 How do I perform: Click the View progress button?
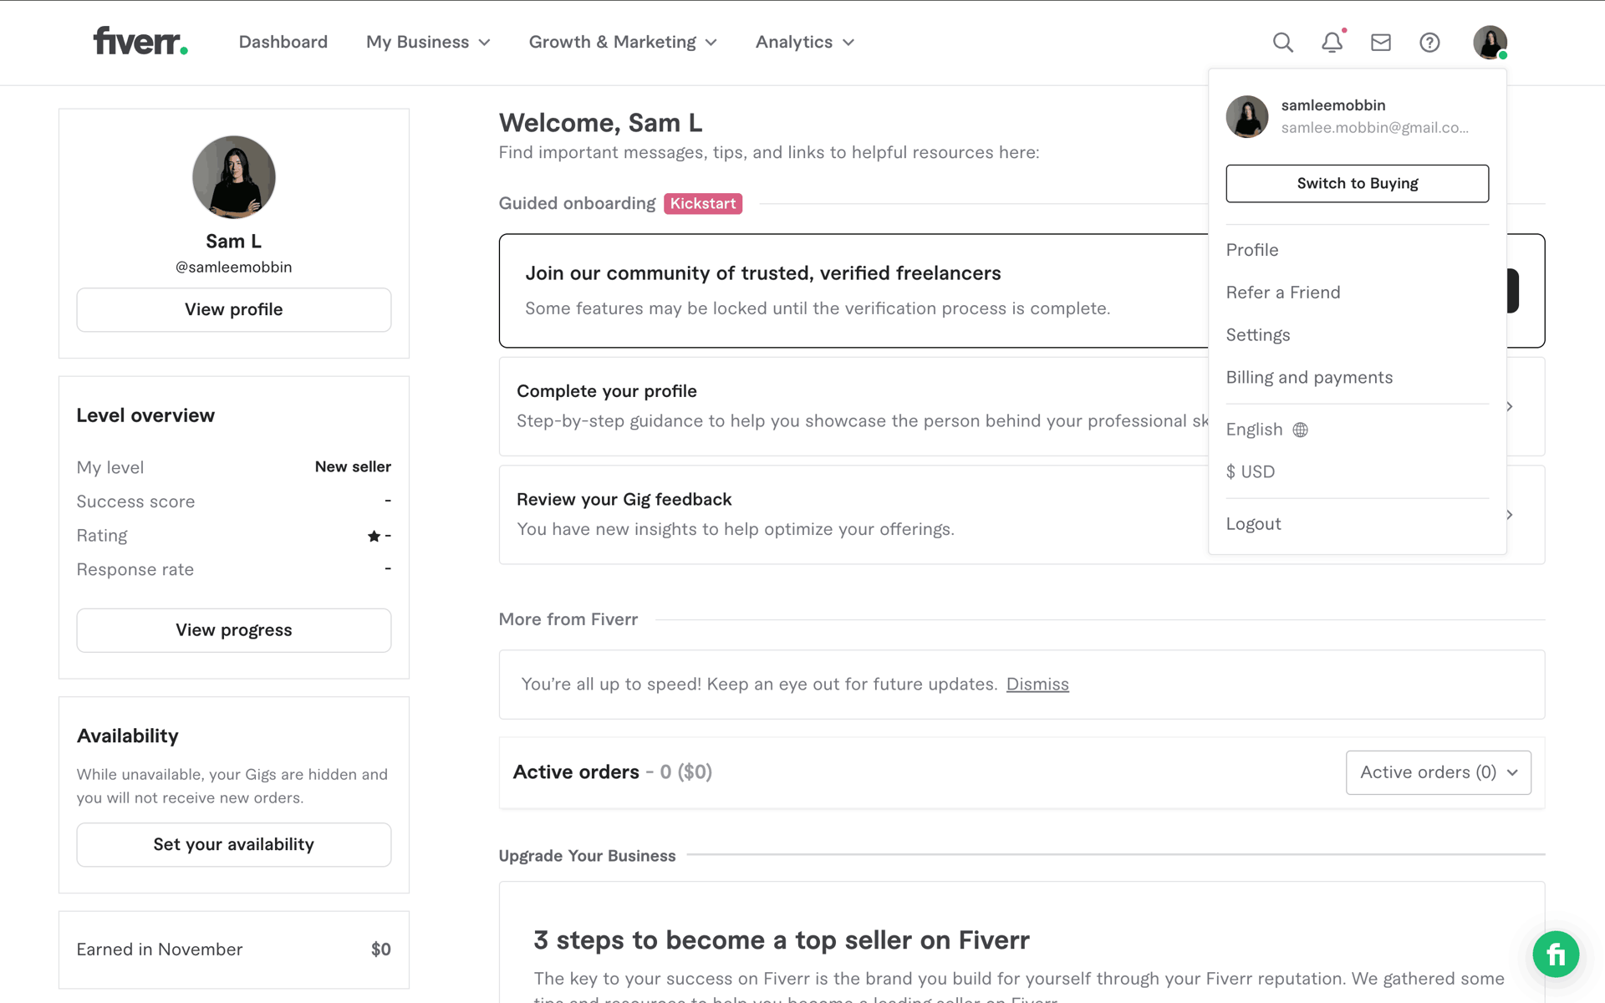[234, 630]
